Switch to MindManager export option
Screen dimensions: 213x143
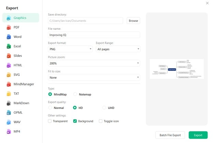pyautogui.click(x=20, y=84)
